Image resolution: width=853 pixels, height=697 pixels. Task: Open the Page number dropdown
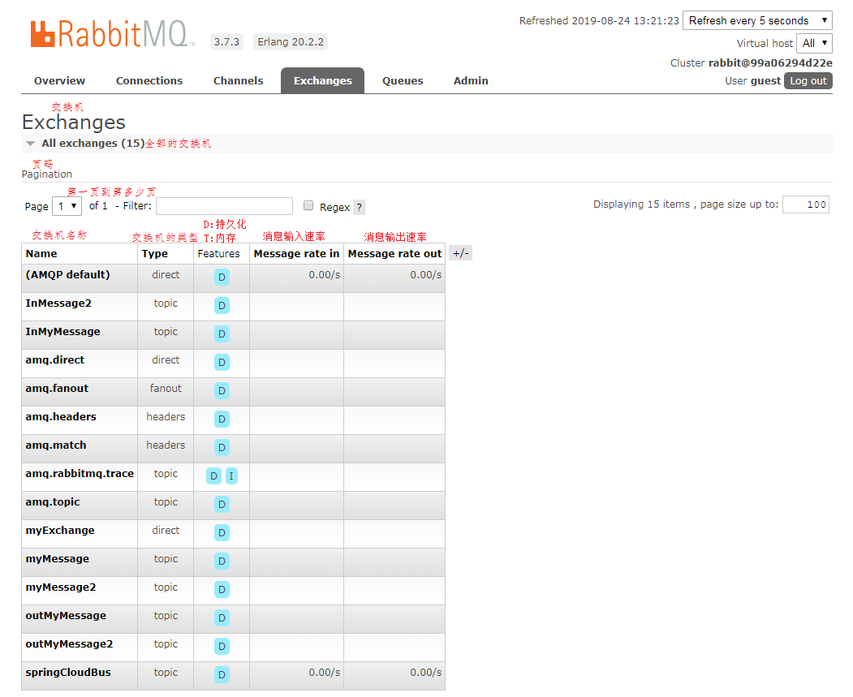click(x=67, y=205)
